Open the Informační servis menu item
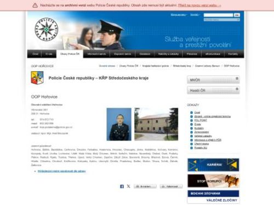The width and height of the screenshot is (274, 205). tap(96, 54)
